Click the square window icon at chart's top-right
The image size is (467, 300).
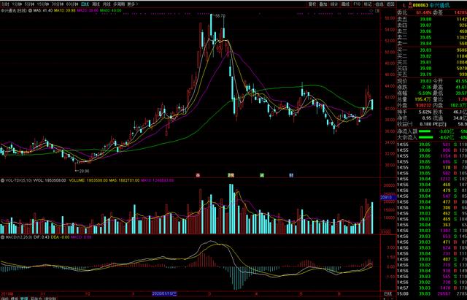pyautogui.click(x=377, y=11)
